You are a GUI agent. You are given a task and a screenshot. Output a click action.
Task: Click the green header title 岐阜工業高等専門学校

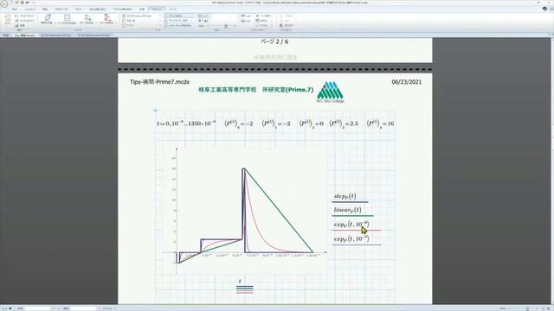tap(228, 90)
